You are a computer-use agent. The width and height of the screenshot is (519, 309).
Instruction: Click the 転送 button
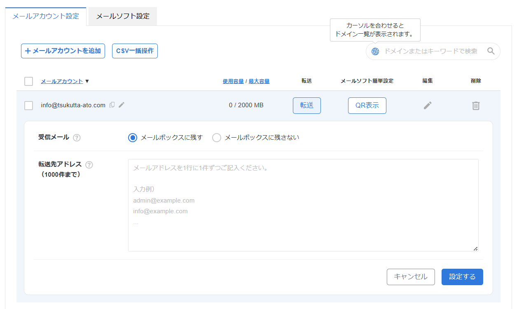pyautogui.click(x=307, y=106)
